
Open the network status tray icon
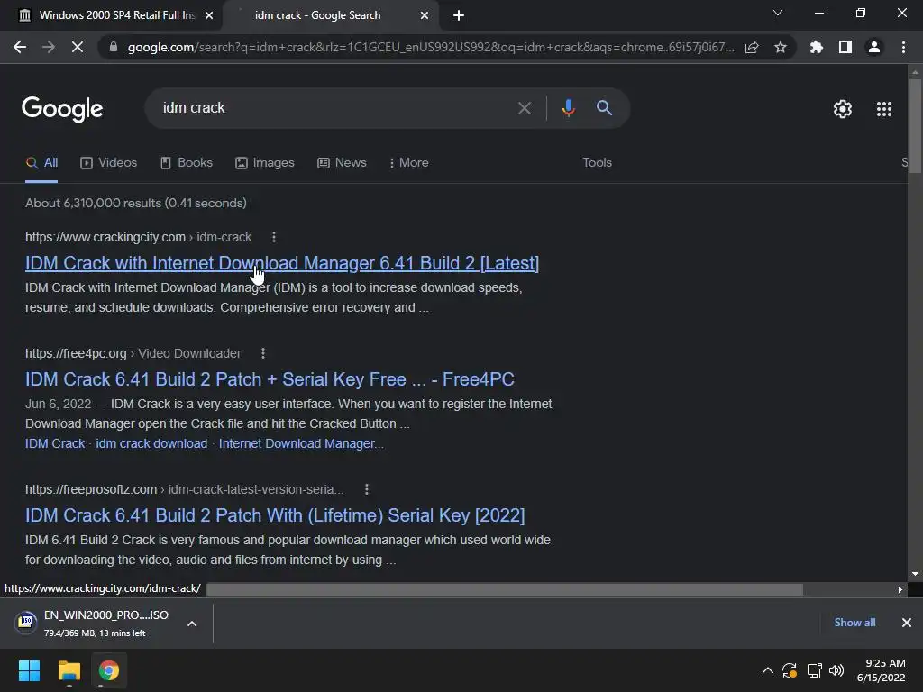[x=814, y=670]
